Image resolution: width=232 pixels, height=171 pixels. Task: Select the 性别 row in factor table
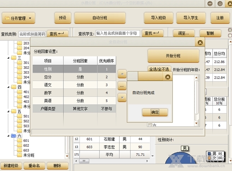click(74, 69)
